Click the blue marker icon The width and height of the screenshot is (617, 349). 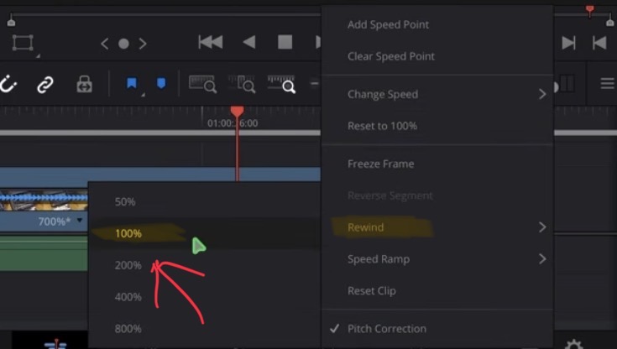pyautogui.click(x=161, y=83)
